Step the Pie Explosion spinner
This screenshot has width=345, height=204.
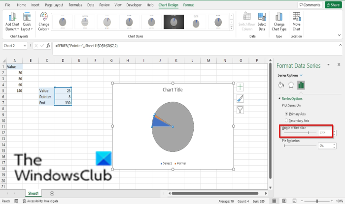coord(335,146)
